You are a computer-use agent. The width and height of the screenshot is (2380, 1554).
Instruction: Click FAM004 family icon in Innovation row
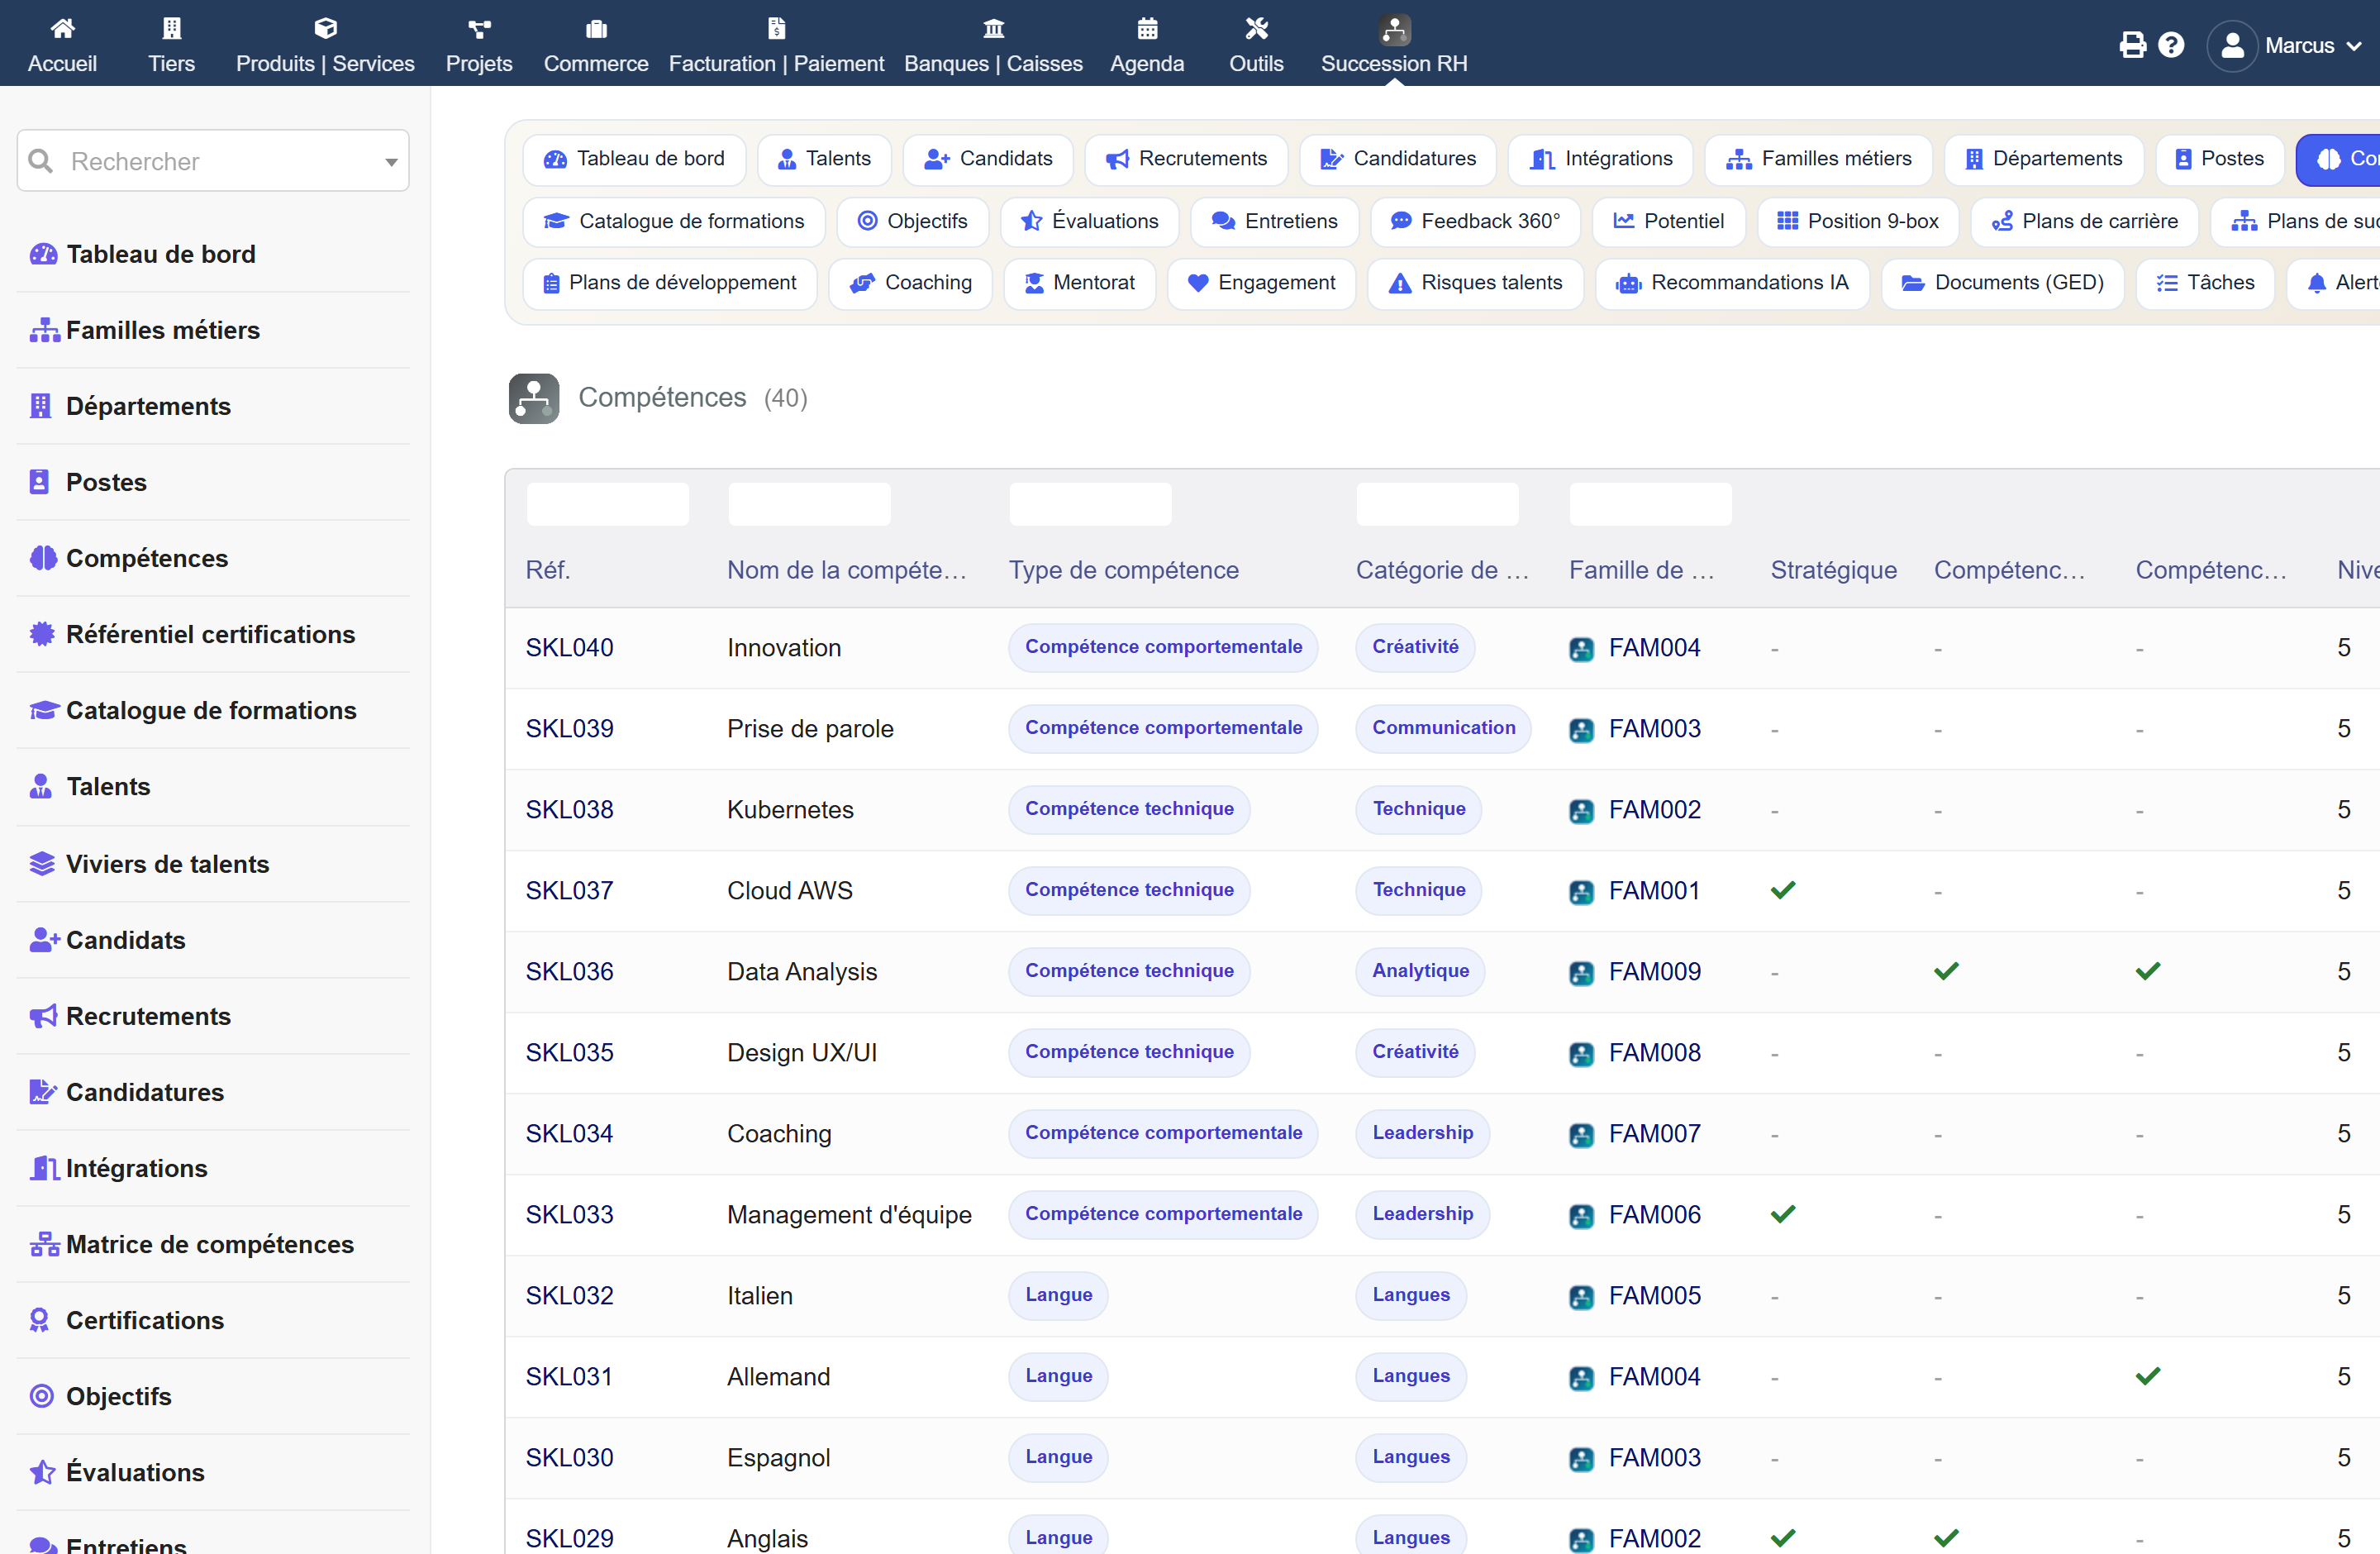1581,649
